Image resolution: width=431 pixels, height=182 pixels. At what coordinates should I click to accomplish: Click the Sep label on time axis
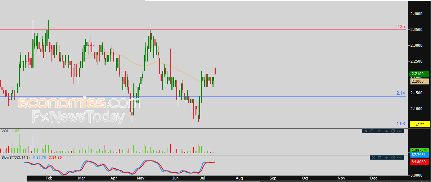pyautogui.click(x=273, y=178)
